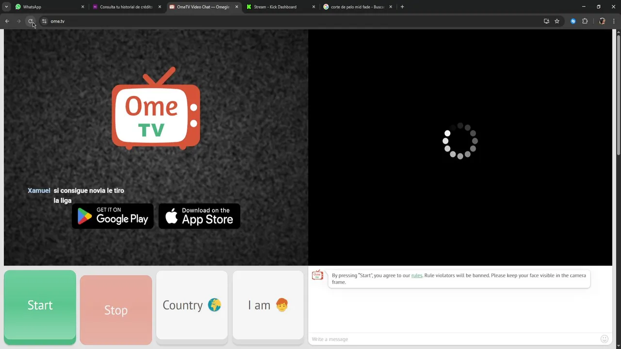Viewport: 621px width, 349px height.
Task: Click Get it on Google Play badge
Action: tap(113, 216)
